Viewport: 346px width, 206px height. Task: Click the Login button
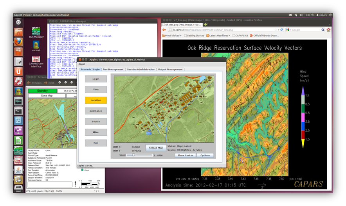(96, 79)
